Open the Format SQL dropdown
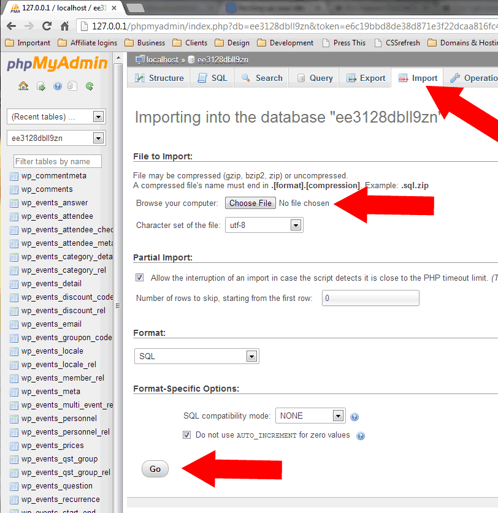This screenshot has height=513, width=498. (197, 356)
